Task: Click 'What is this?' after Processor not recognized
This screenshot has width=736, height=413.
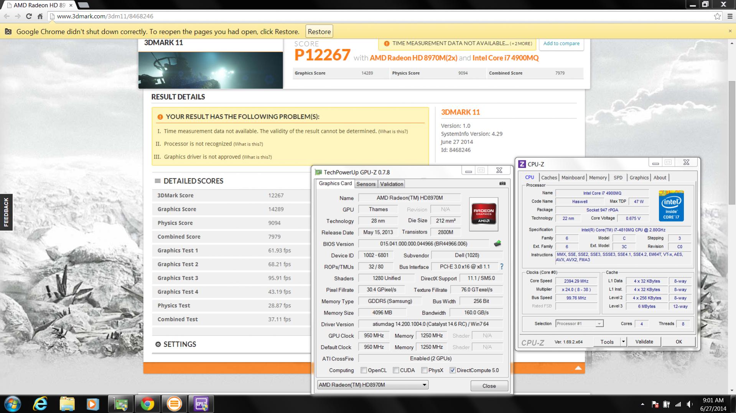Action: [248, 144]
